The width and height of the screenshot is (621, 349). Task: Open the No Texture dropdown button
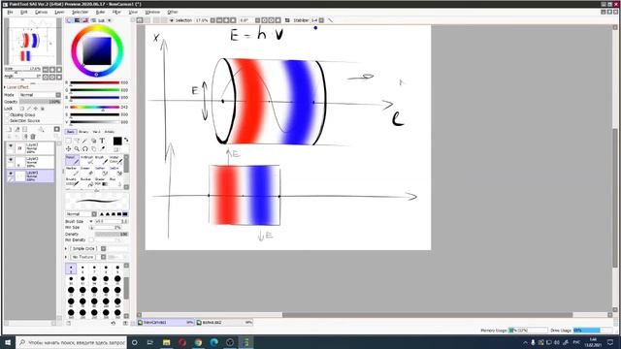(x=104, y=257)
